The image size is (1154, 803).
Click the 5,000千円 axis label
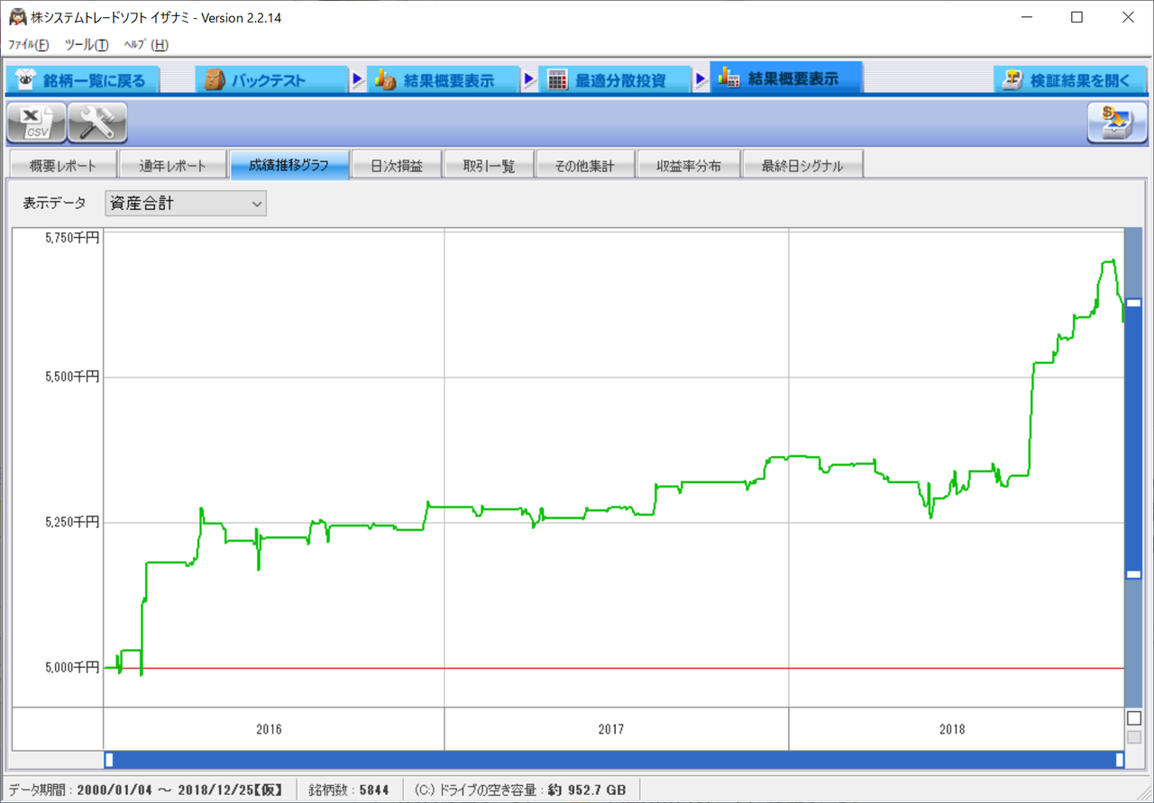click(x=72, y=668)
